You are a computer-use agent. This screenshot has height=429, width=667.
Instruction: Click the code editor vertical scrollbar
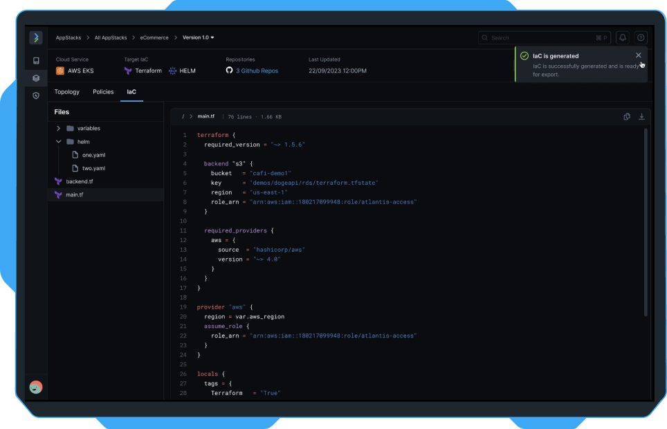pyautogui.click(x=646, y=221)
